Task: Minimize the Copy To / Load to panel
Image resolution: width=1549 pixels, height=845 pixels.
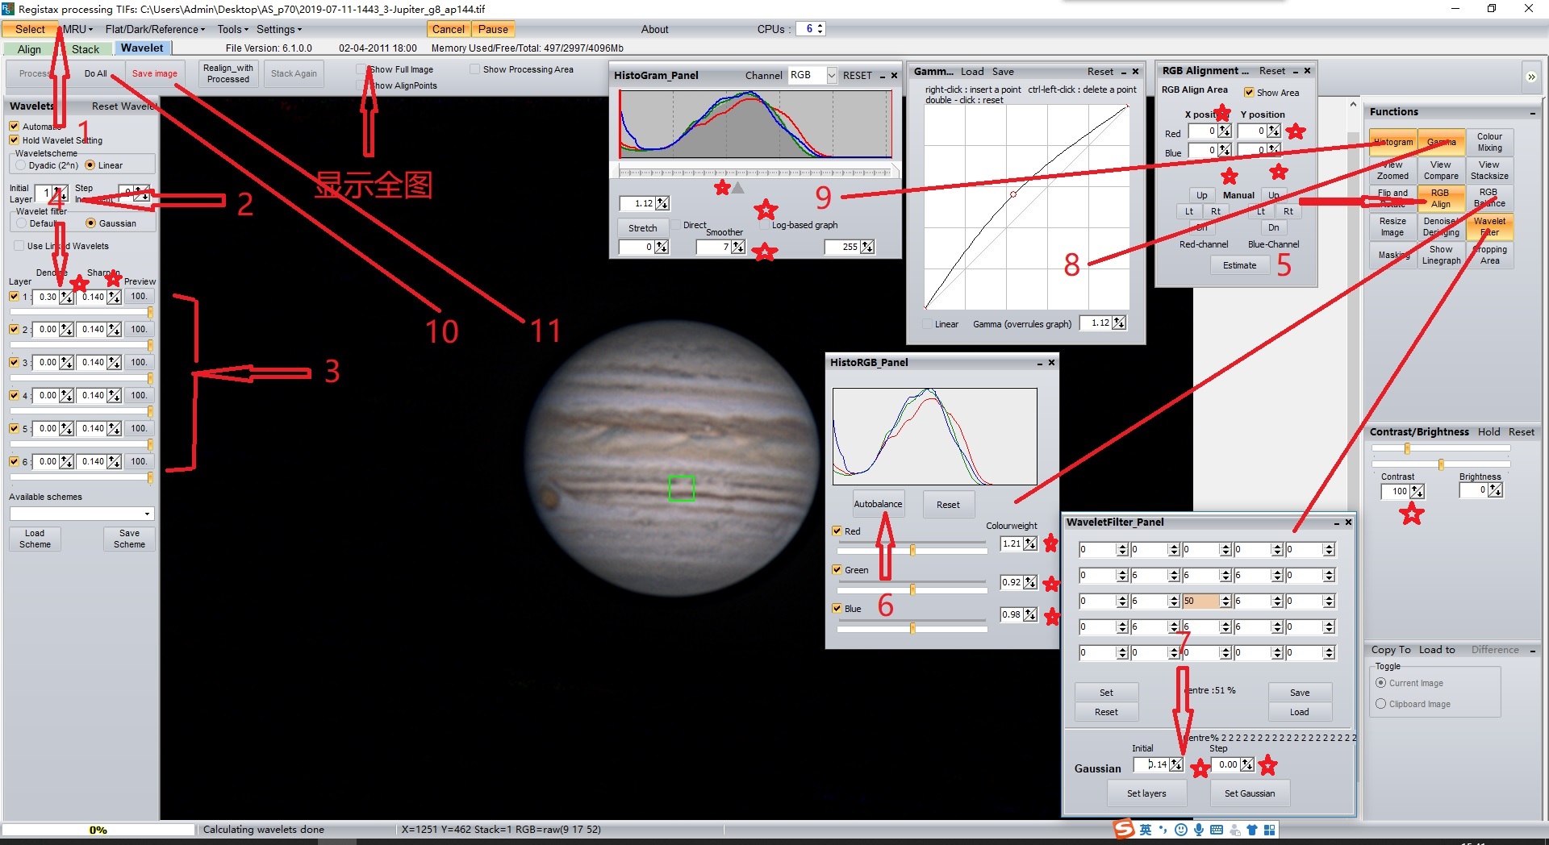Action: [x=1532, y=651]
